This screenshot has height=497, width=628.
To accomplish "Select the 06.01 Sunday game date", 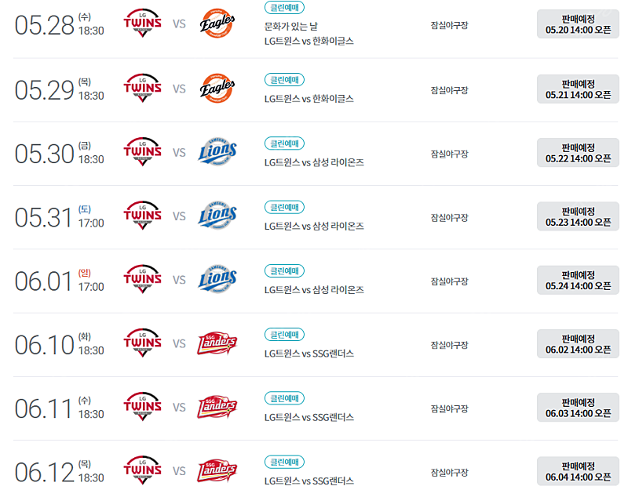I will pyautogui.click(x=60, y=281).
